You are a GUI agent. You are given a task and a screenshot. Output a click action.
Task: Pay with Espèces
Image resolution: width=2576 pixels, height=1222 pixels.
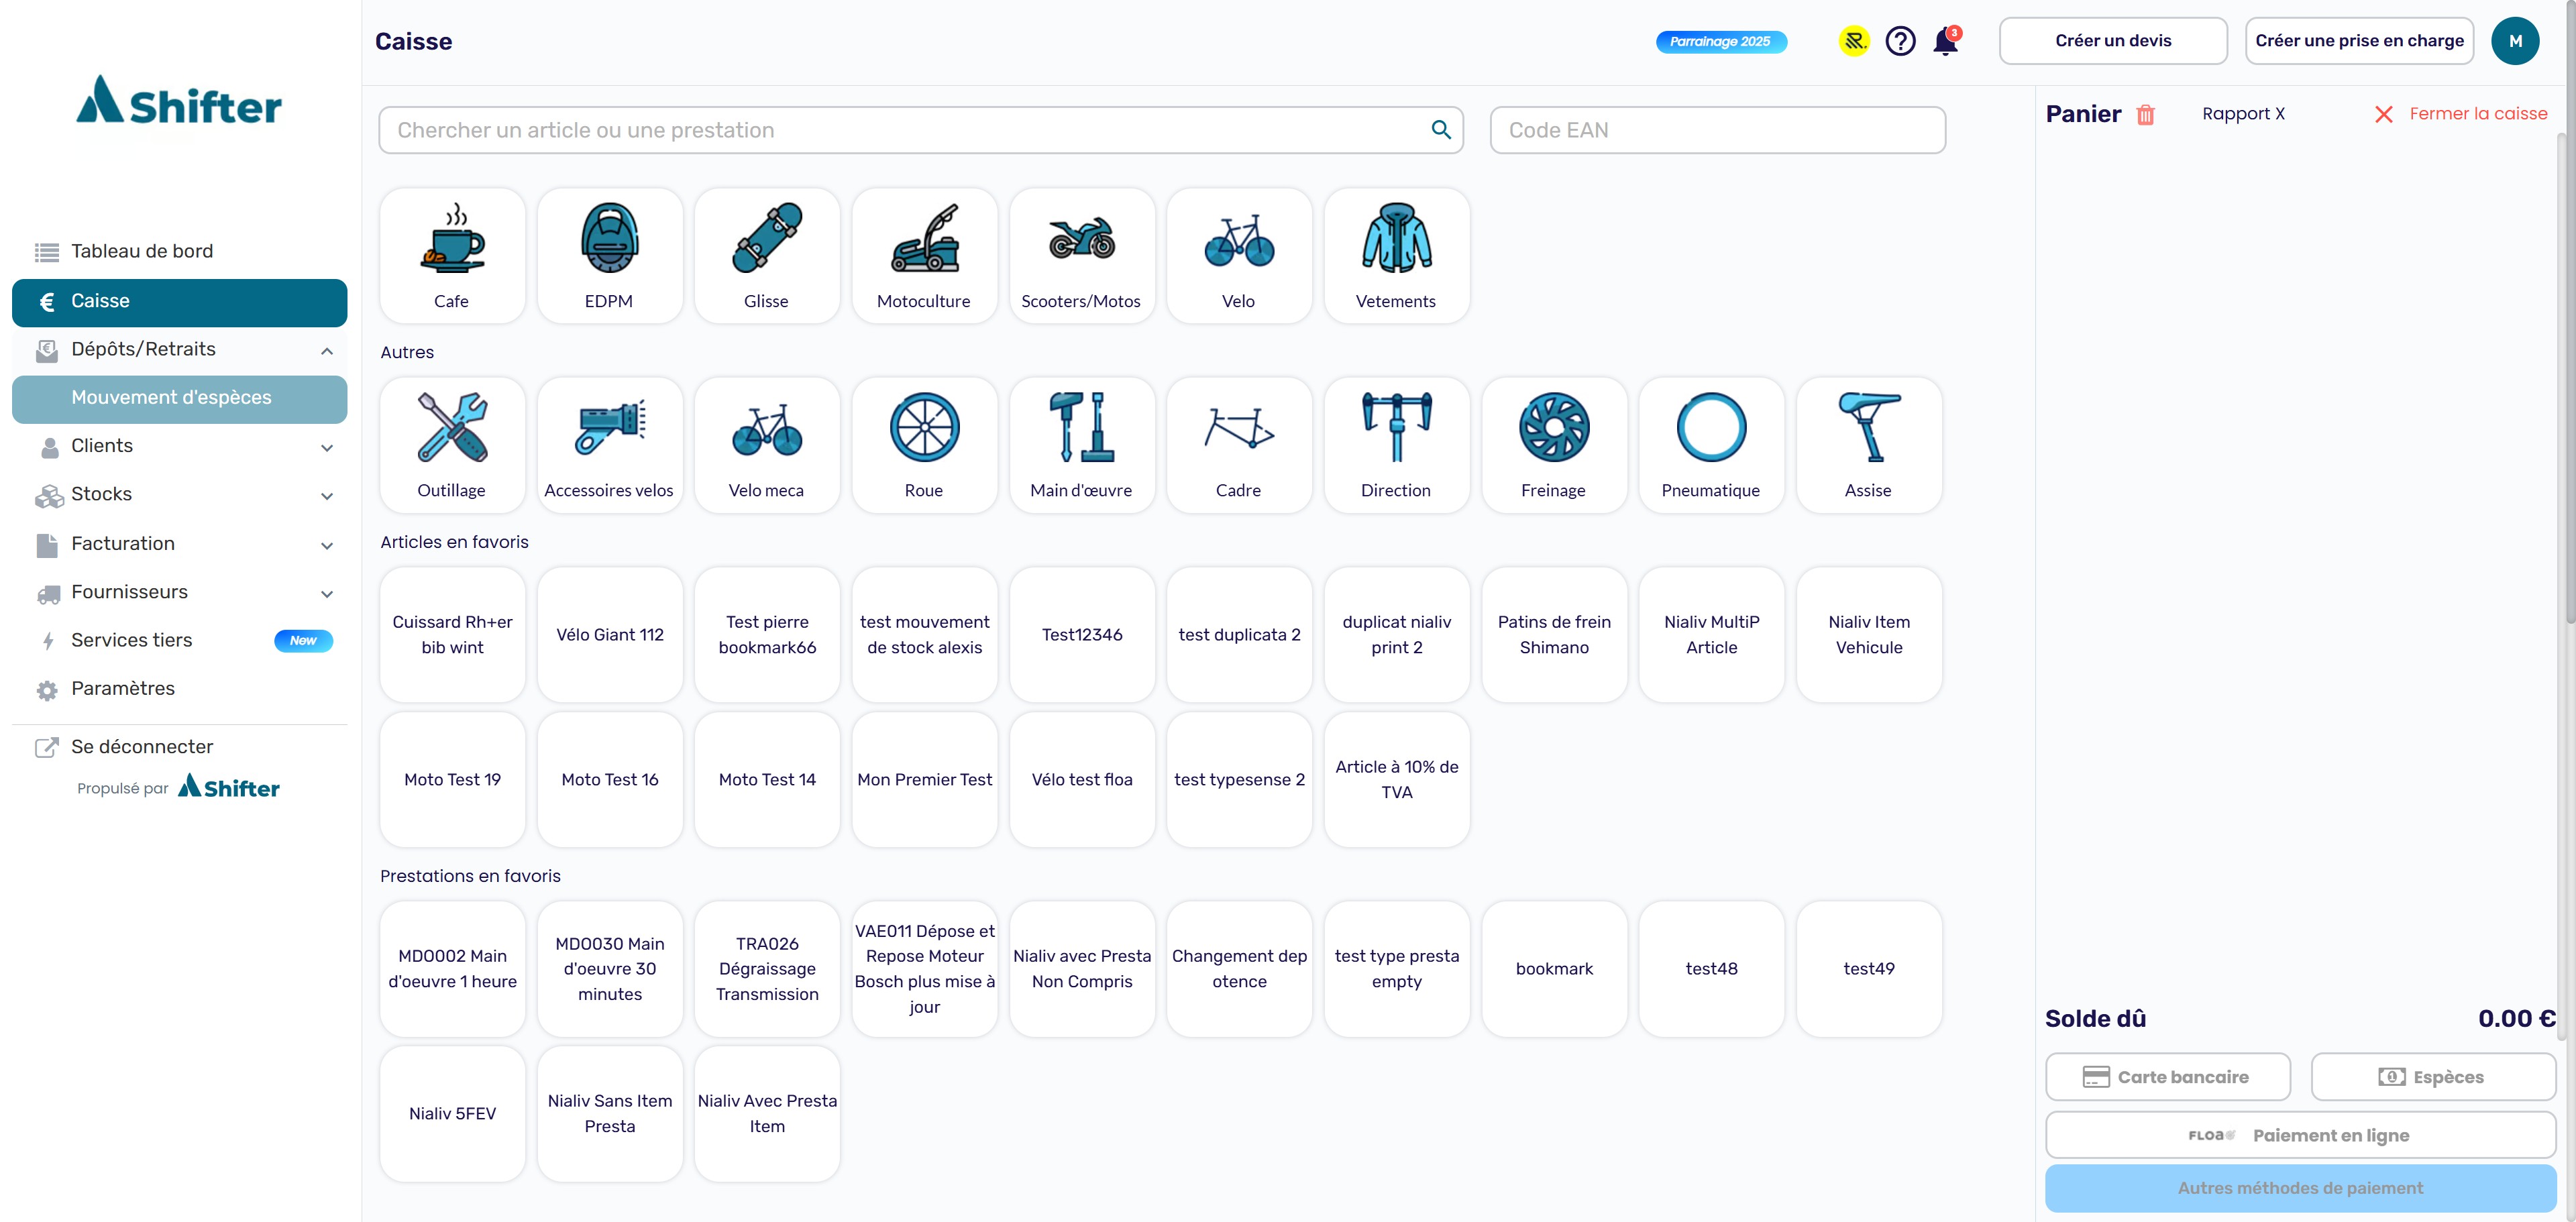[x=2433, y=1077]
